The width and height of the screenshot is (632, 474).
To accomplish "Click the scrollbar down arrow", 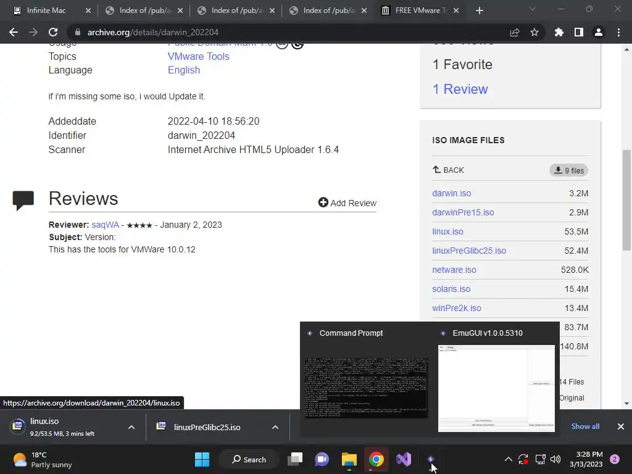I will pyautogui.click(x=626, y=403).
